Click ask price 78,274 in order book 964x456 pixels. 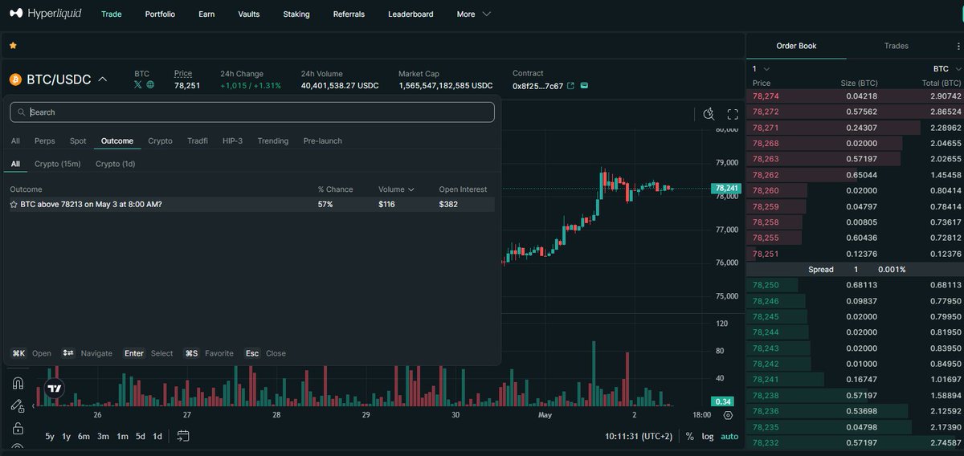(x=766, y=96)
